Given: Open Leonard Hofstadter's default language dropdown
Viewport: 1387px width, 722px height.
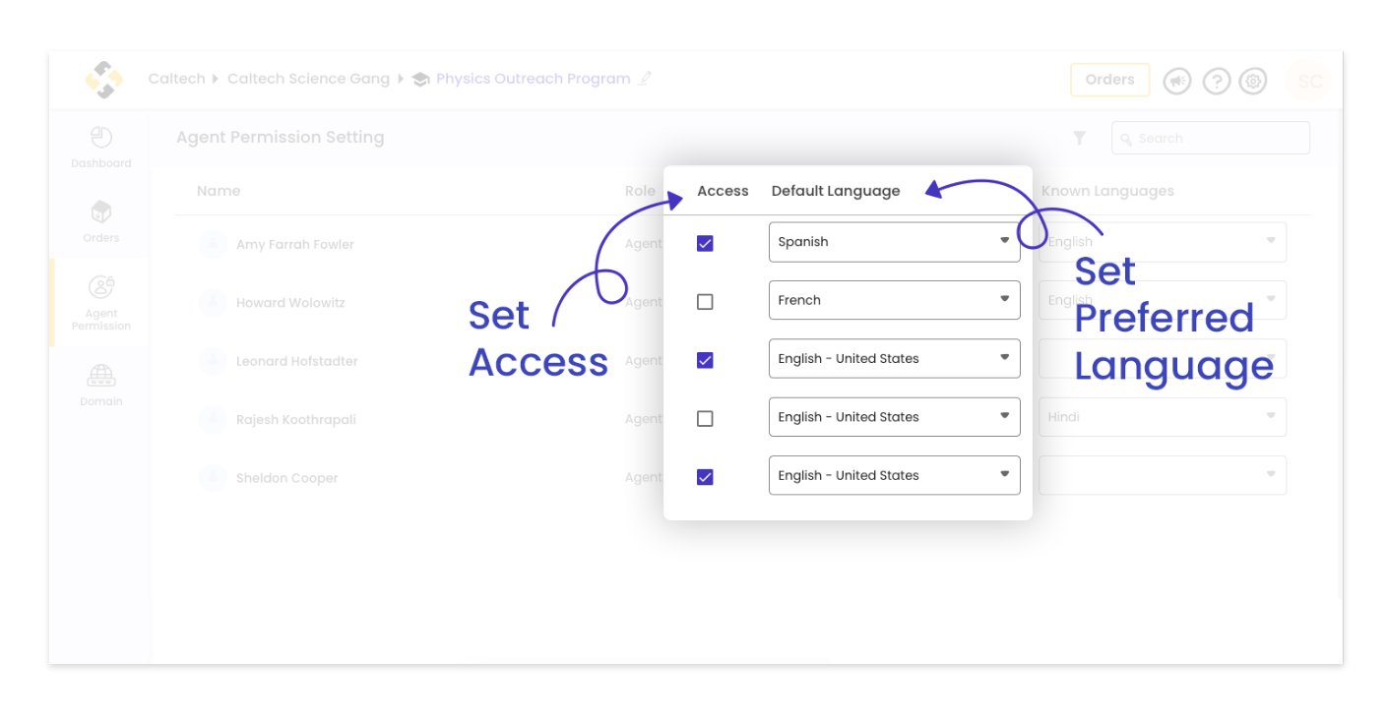Looking at the screenshot, I should (894, 358).
